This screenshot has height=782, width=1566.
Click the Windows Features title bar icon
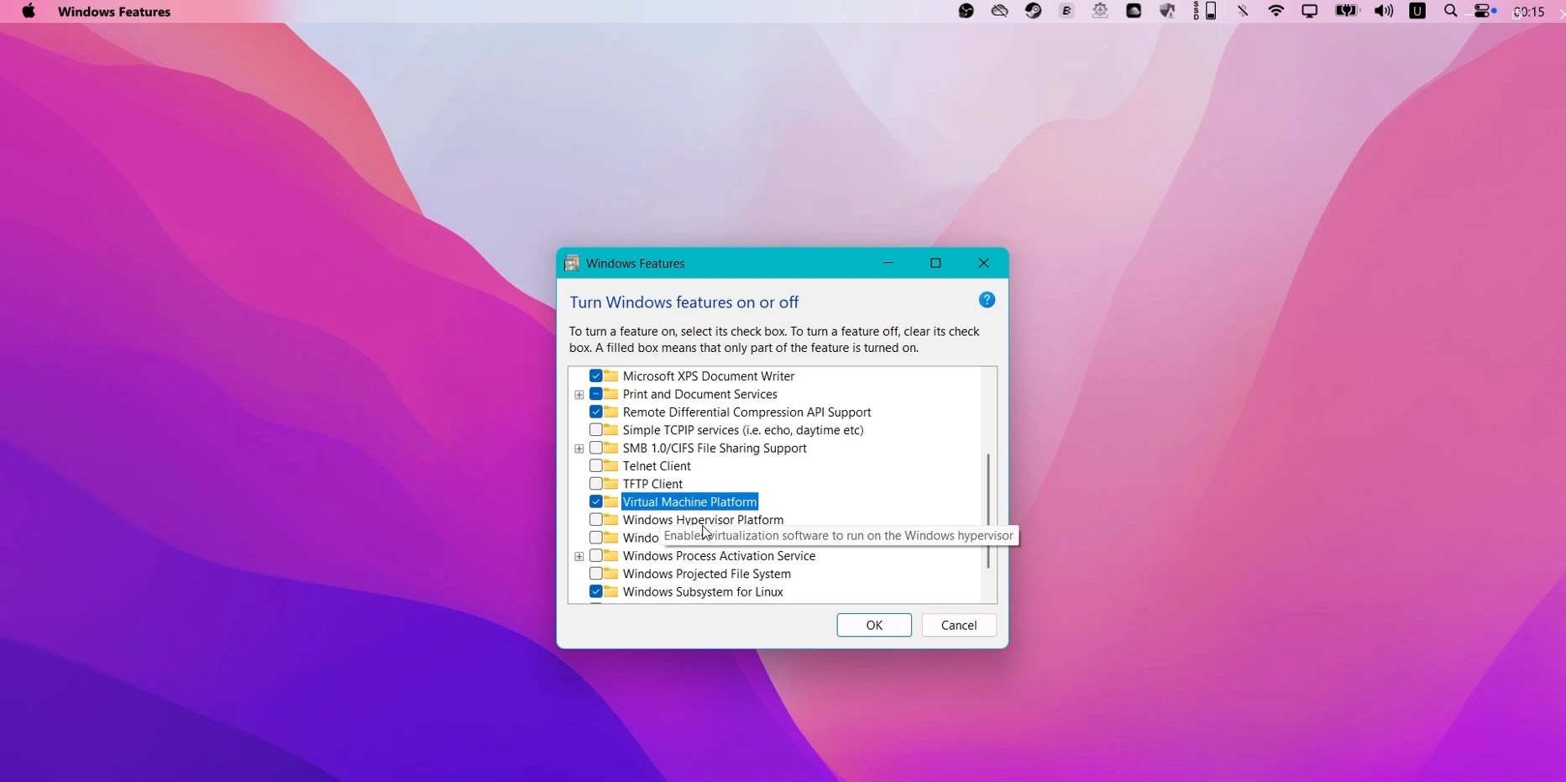coord(572,264)
